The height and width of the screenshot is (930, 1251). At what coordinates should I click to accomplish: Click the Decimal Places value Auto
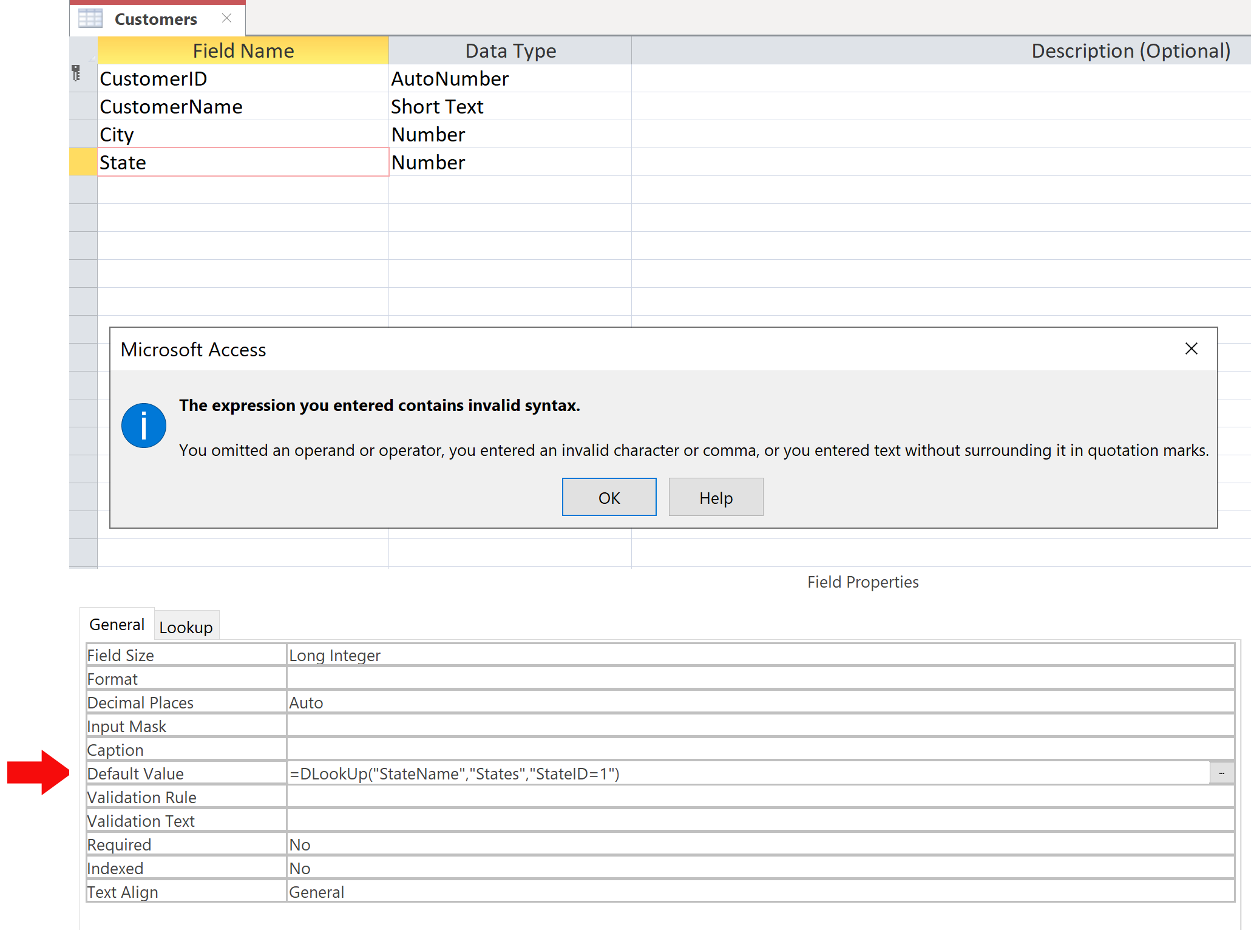tap(760, 702)
